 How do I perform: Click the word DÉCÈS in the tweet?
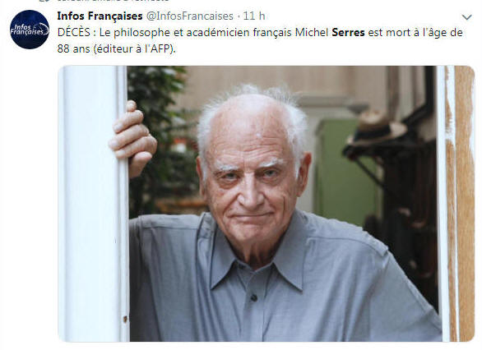pyautogui.click(x=74, y=32)
